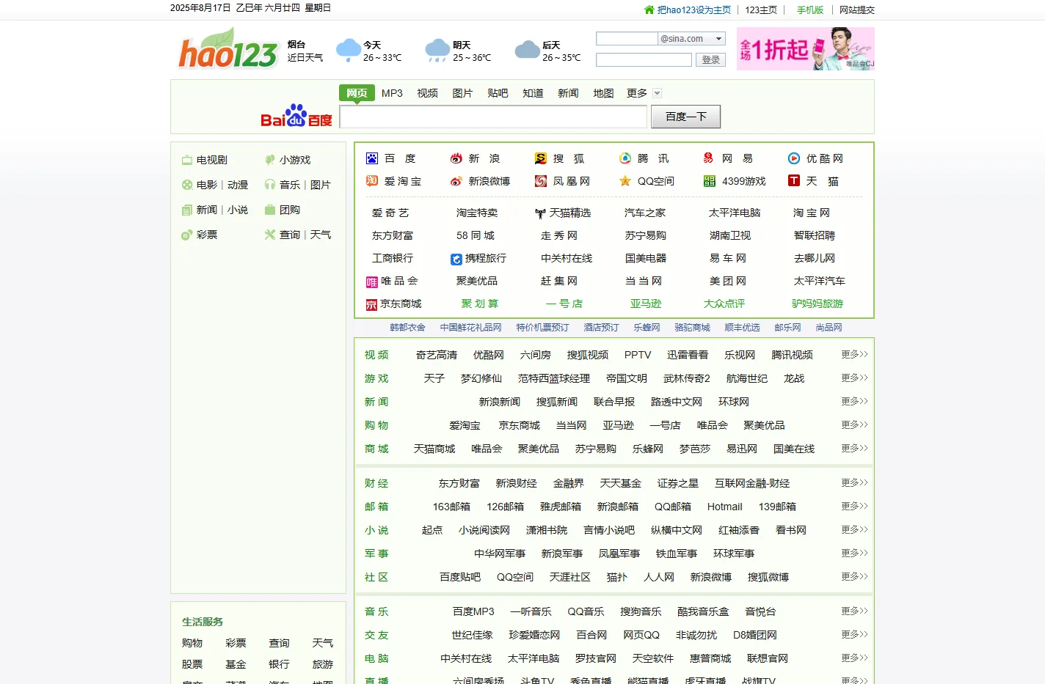1045x684 pixels.
Task: Switch to the 贴吧 search tab
Action: [x=498, y=93]
